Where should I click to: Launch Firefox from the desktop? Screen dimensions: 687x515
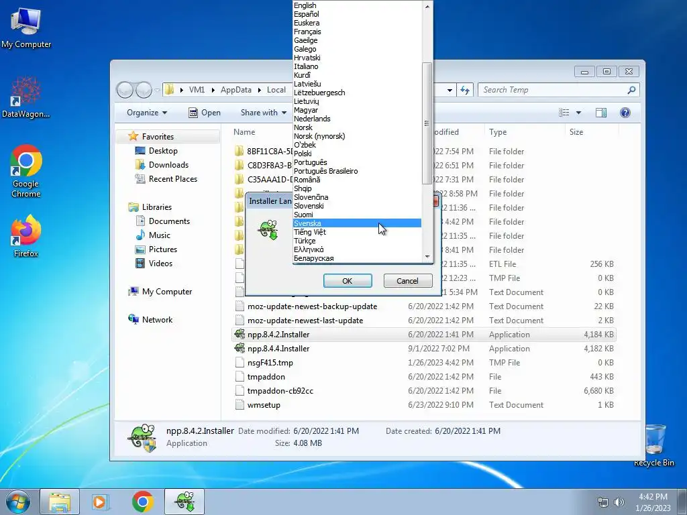pyautogui.click(x=26, y=235)
